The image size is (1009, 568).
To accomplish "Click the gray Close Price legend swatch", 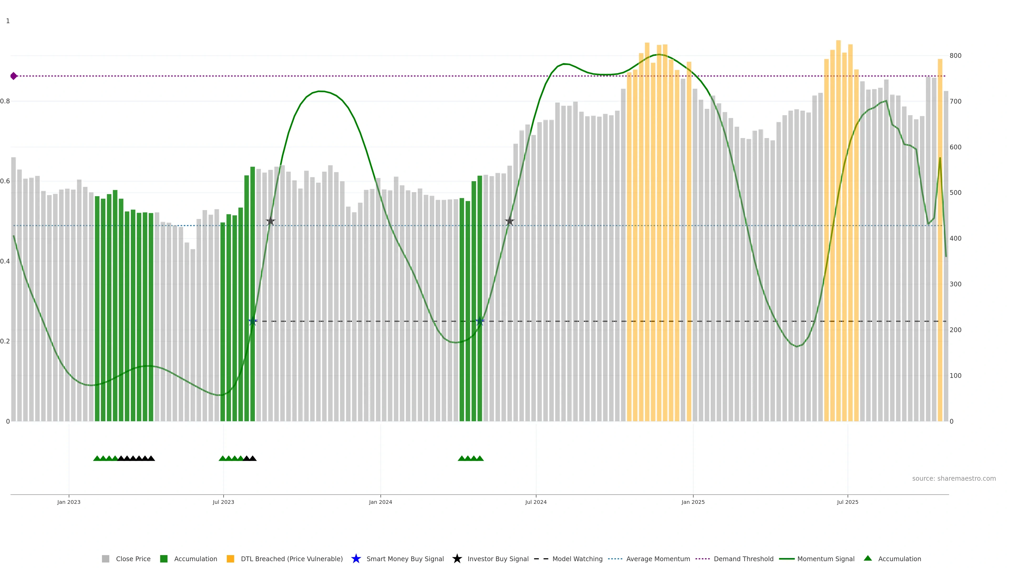I will tap(106, 559).
